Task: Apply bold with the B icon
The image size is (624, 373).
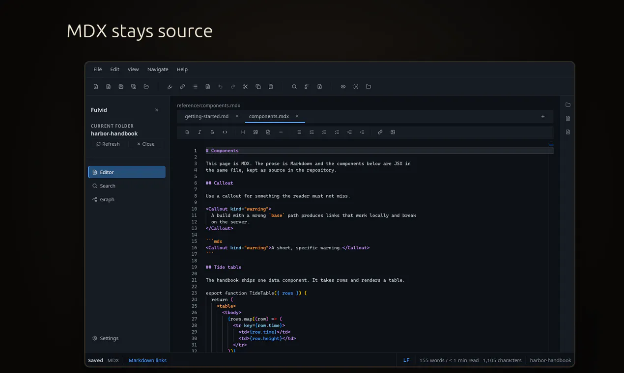Action: (x=187, y=132)
